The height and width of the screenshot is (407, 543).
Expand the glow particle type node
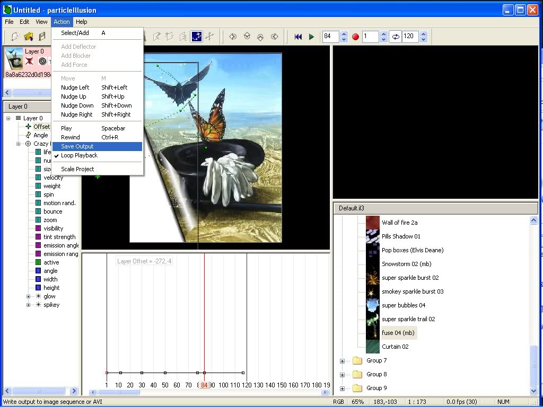tap(29, 296)
